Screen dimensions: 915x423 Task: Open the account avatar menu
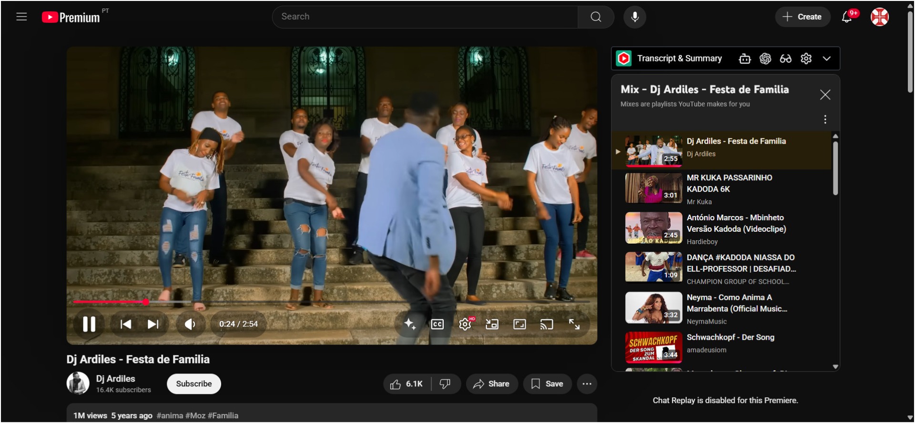[880, 17]
